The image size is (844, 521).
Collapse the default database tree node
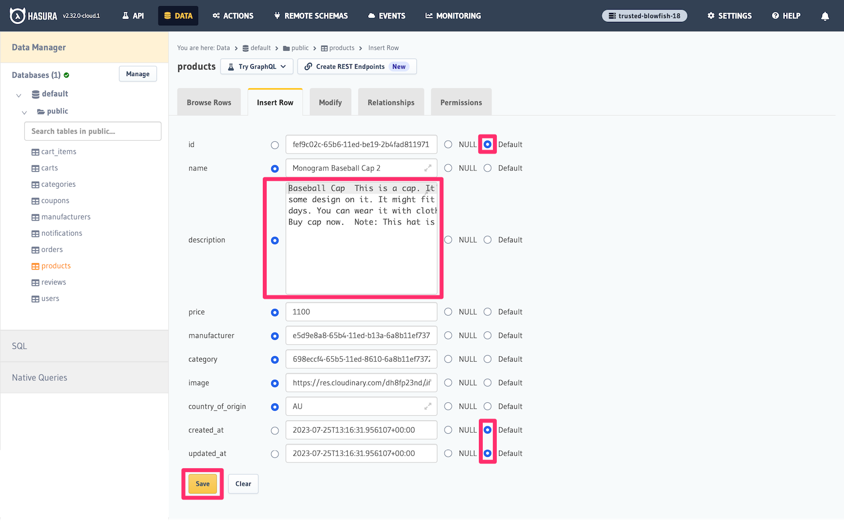click(x=19, y=95)
